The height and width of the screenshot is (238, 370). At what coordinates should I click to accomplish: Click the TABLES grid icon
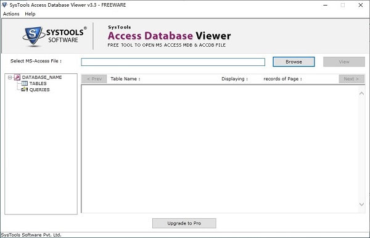tap(24, 83)
